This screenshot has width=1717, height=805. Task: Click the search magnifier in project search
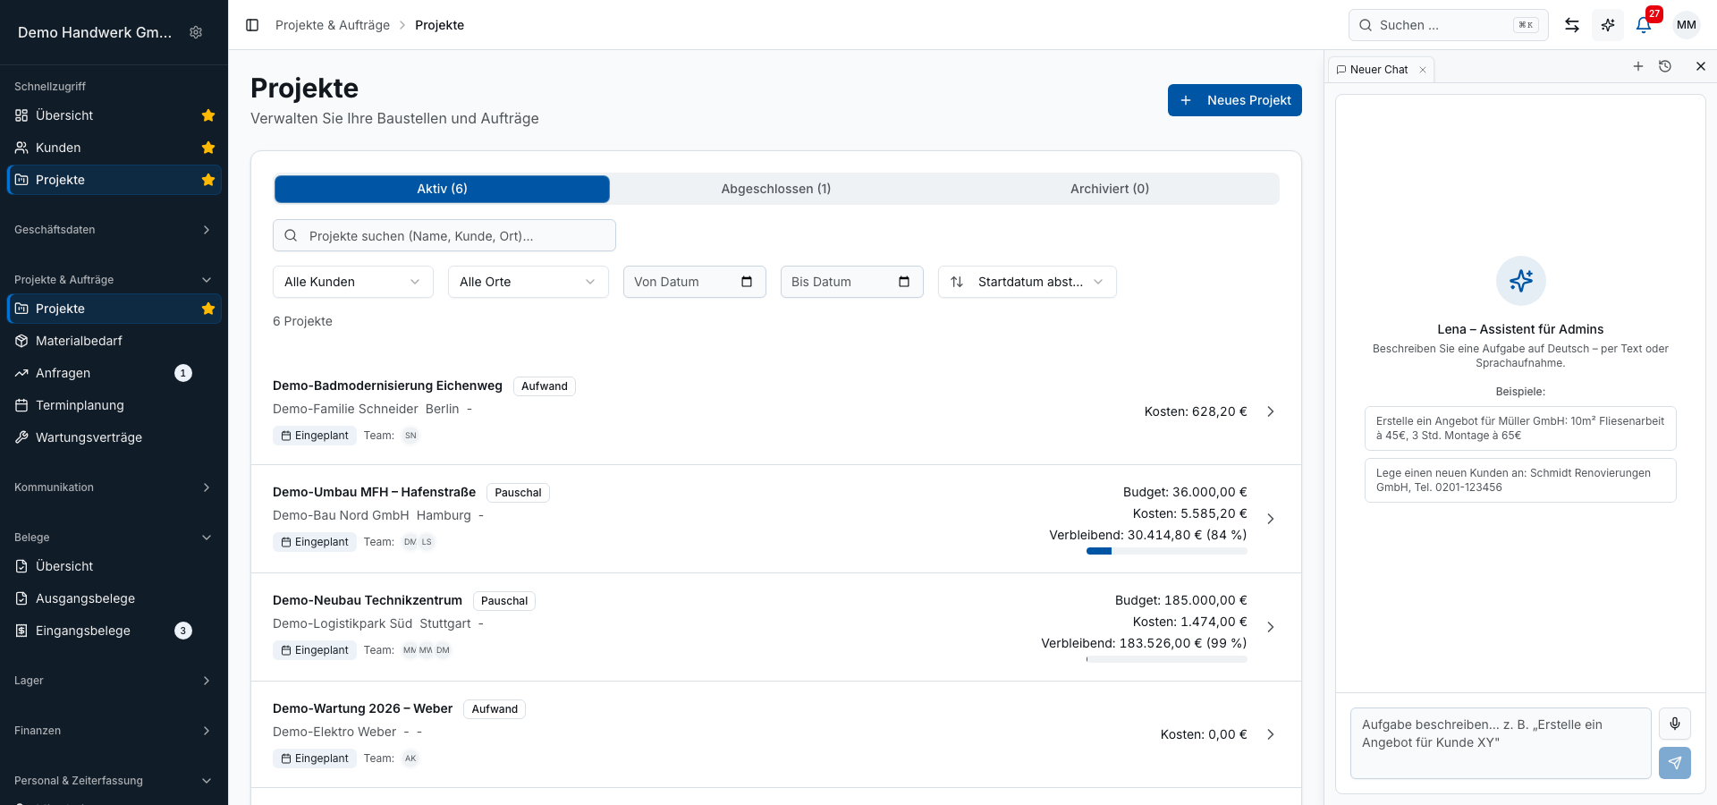[291, 236]
